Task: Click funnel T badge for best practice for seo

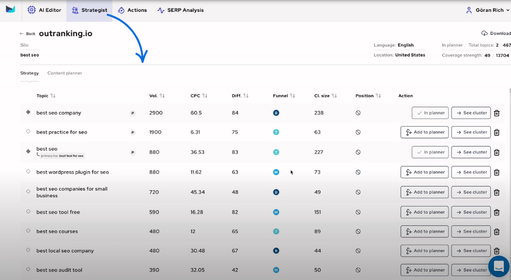Action: [276, 132]
